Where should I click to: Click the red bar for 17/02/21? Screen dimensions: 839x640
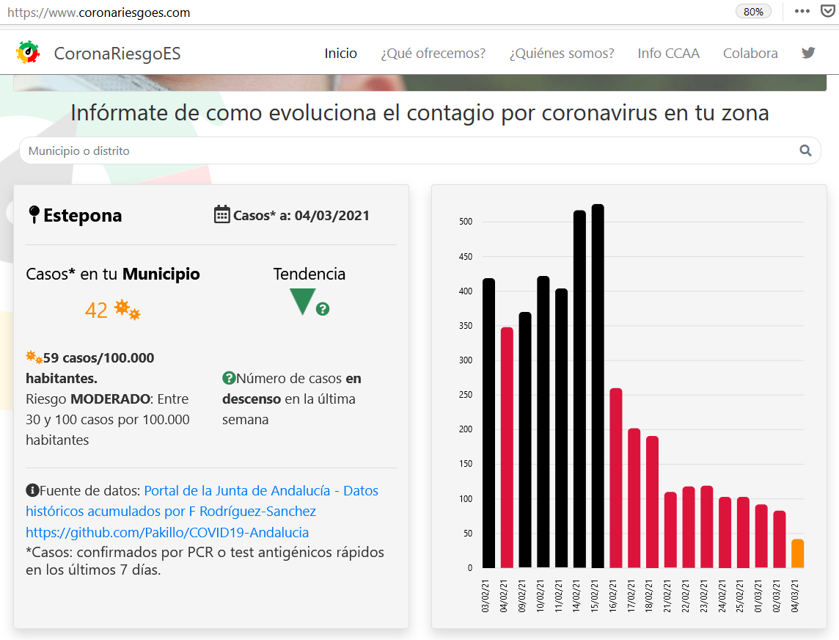click(x=634, y=498)
